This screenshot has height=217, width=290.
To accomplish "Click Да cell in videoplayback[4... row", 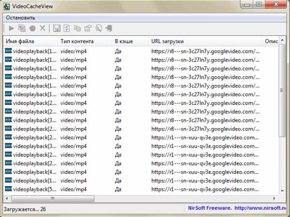I will 118,172.
